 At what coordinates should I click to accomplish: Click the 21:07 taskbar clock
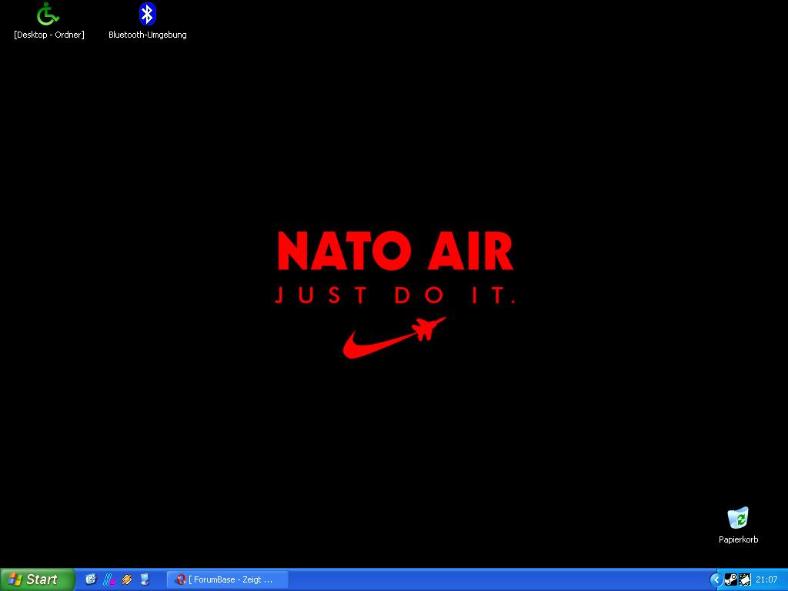pos(766,579)
